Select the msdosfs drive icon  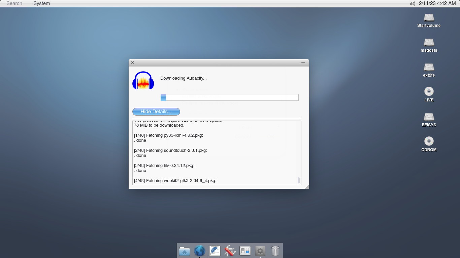point(429,42)
